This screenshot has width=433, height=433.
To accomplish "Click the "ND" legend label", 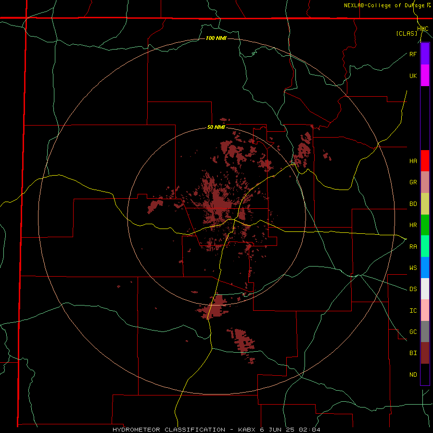I will tap(413, 375).
